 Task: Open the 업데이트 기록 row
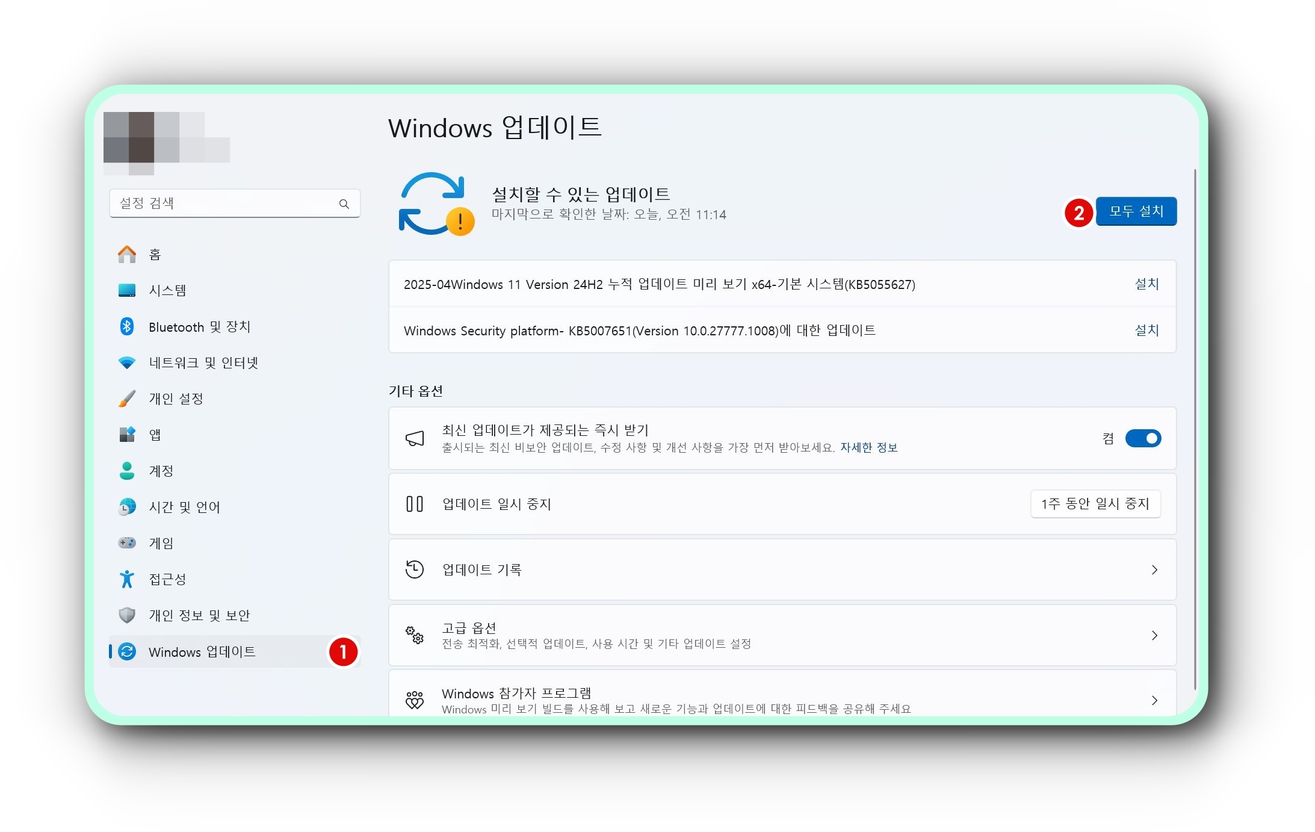(x=782, y=570)
